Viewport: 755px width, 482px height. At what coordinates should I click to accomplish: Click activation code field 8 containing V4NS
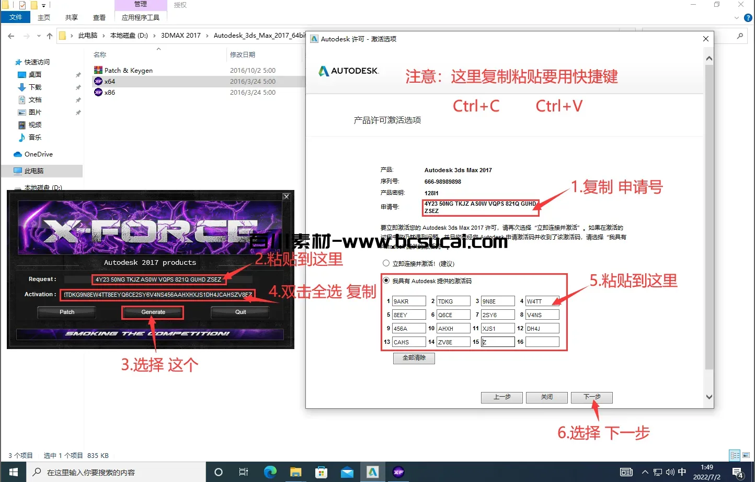(542, 315)
